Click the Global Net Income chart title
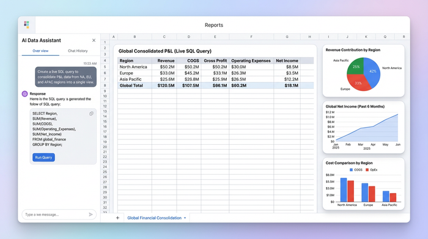The width and height of the screenshot is (428, 239). tap(355, 106)
